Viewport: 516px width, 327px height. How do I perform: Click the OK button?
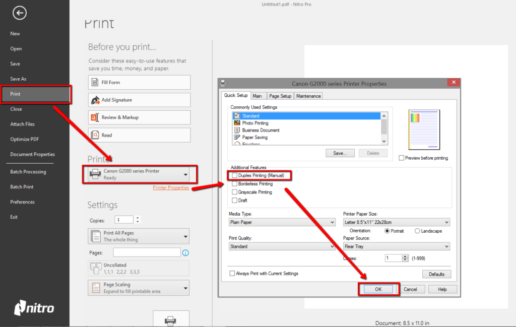coord(378,289)
